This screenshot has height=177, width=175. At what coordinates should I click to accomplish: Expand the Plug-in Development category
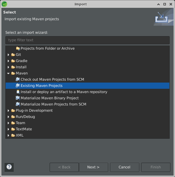click(x=8, y=111)
